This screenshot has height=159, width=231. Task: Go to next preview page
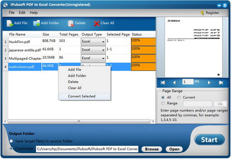209,83
